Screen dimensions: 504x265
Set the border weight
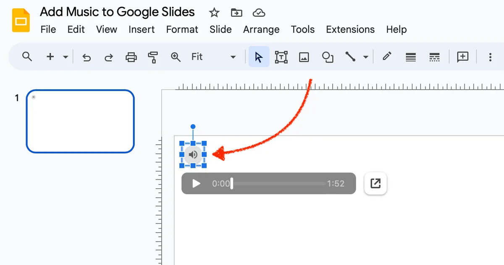411,57
